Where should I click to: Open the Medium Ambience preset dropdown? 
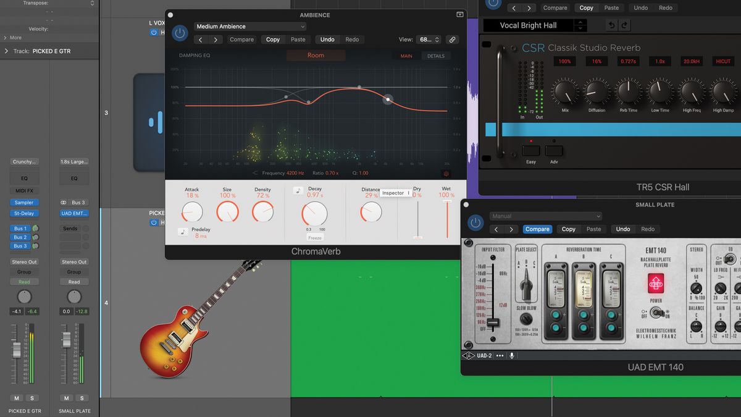click(x=249, y=26)
